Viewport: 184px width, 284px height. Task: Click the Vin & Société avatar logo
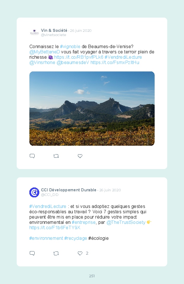34,33
